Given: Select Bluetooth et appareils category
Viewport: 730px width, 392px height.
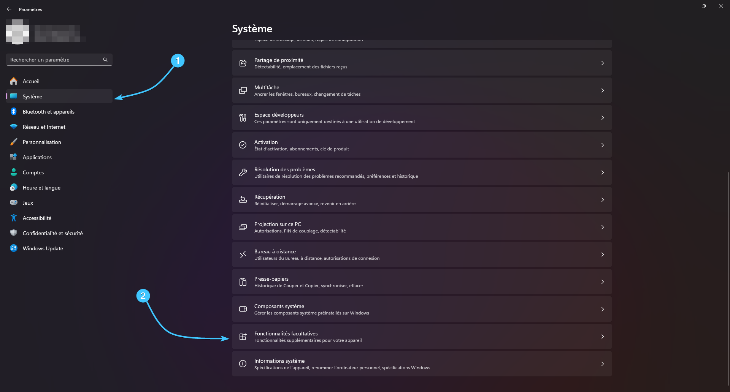Looking at the screenshot, I should 59,111.
